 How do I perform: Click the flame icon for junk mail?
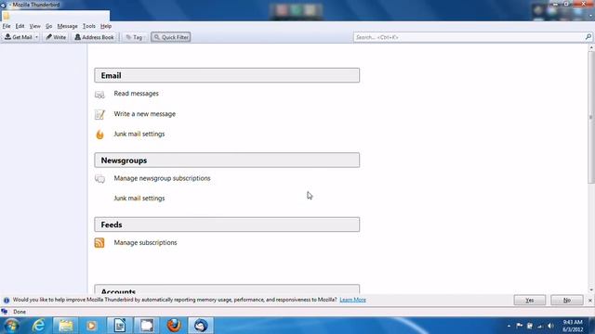click(99, 135)
